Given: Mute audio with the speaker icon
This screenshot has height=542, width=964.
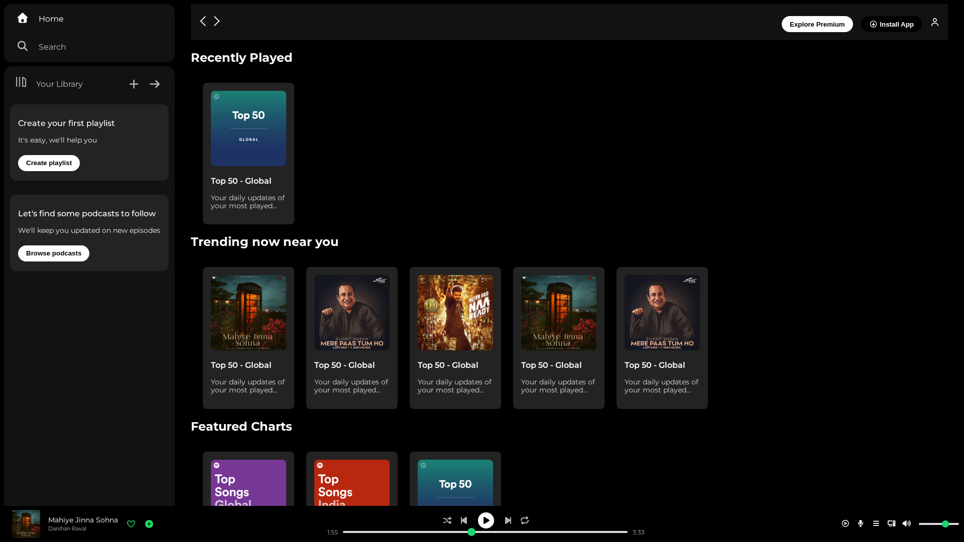Looking at the screenshot, I should pyautogui.click(x=907, y=523).
